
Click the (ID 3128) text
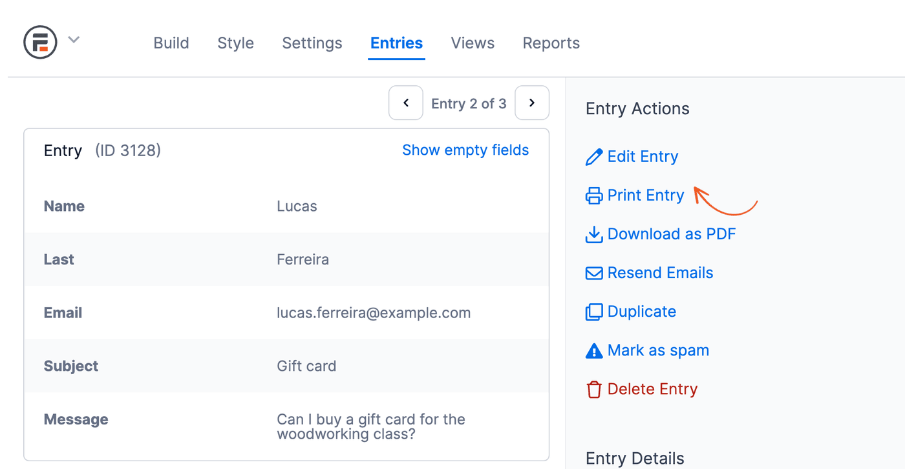pos(128,150)
